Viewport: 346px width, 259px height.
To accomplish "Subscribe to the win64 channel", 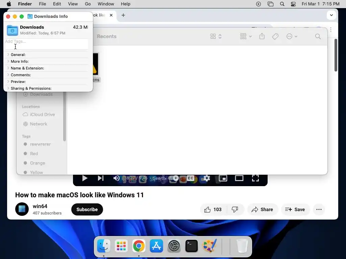I will (x=87, y=209).
